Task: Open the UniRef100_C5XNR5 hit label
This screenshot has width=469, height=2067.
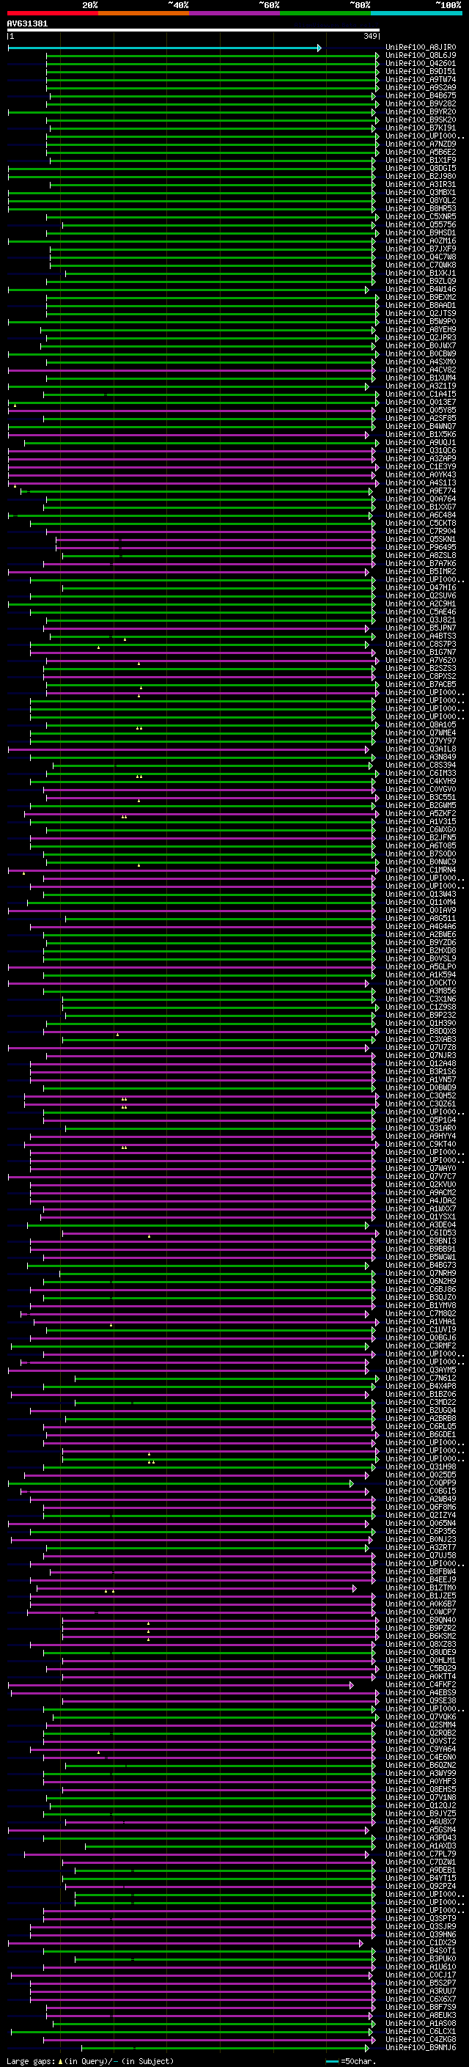Action: tap(420, 216)
